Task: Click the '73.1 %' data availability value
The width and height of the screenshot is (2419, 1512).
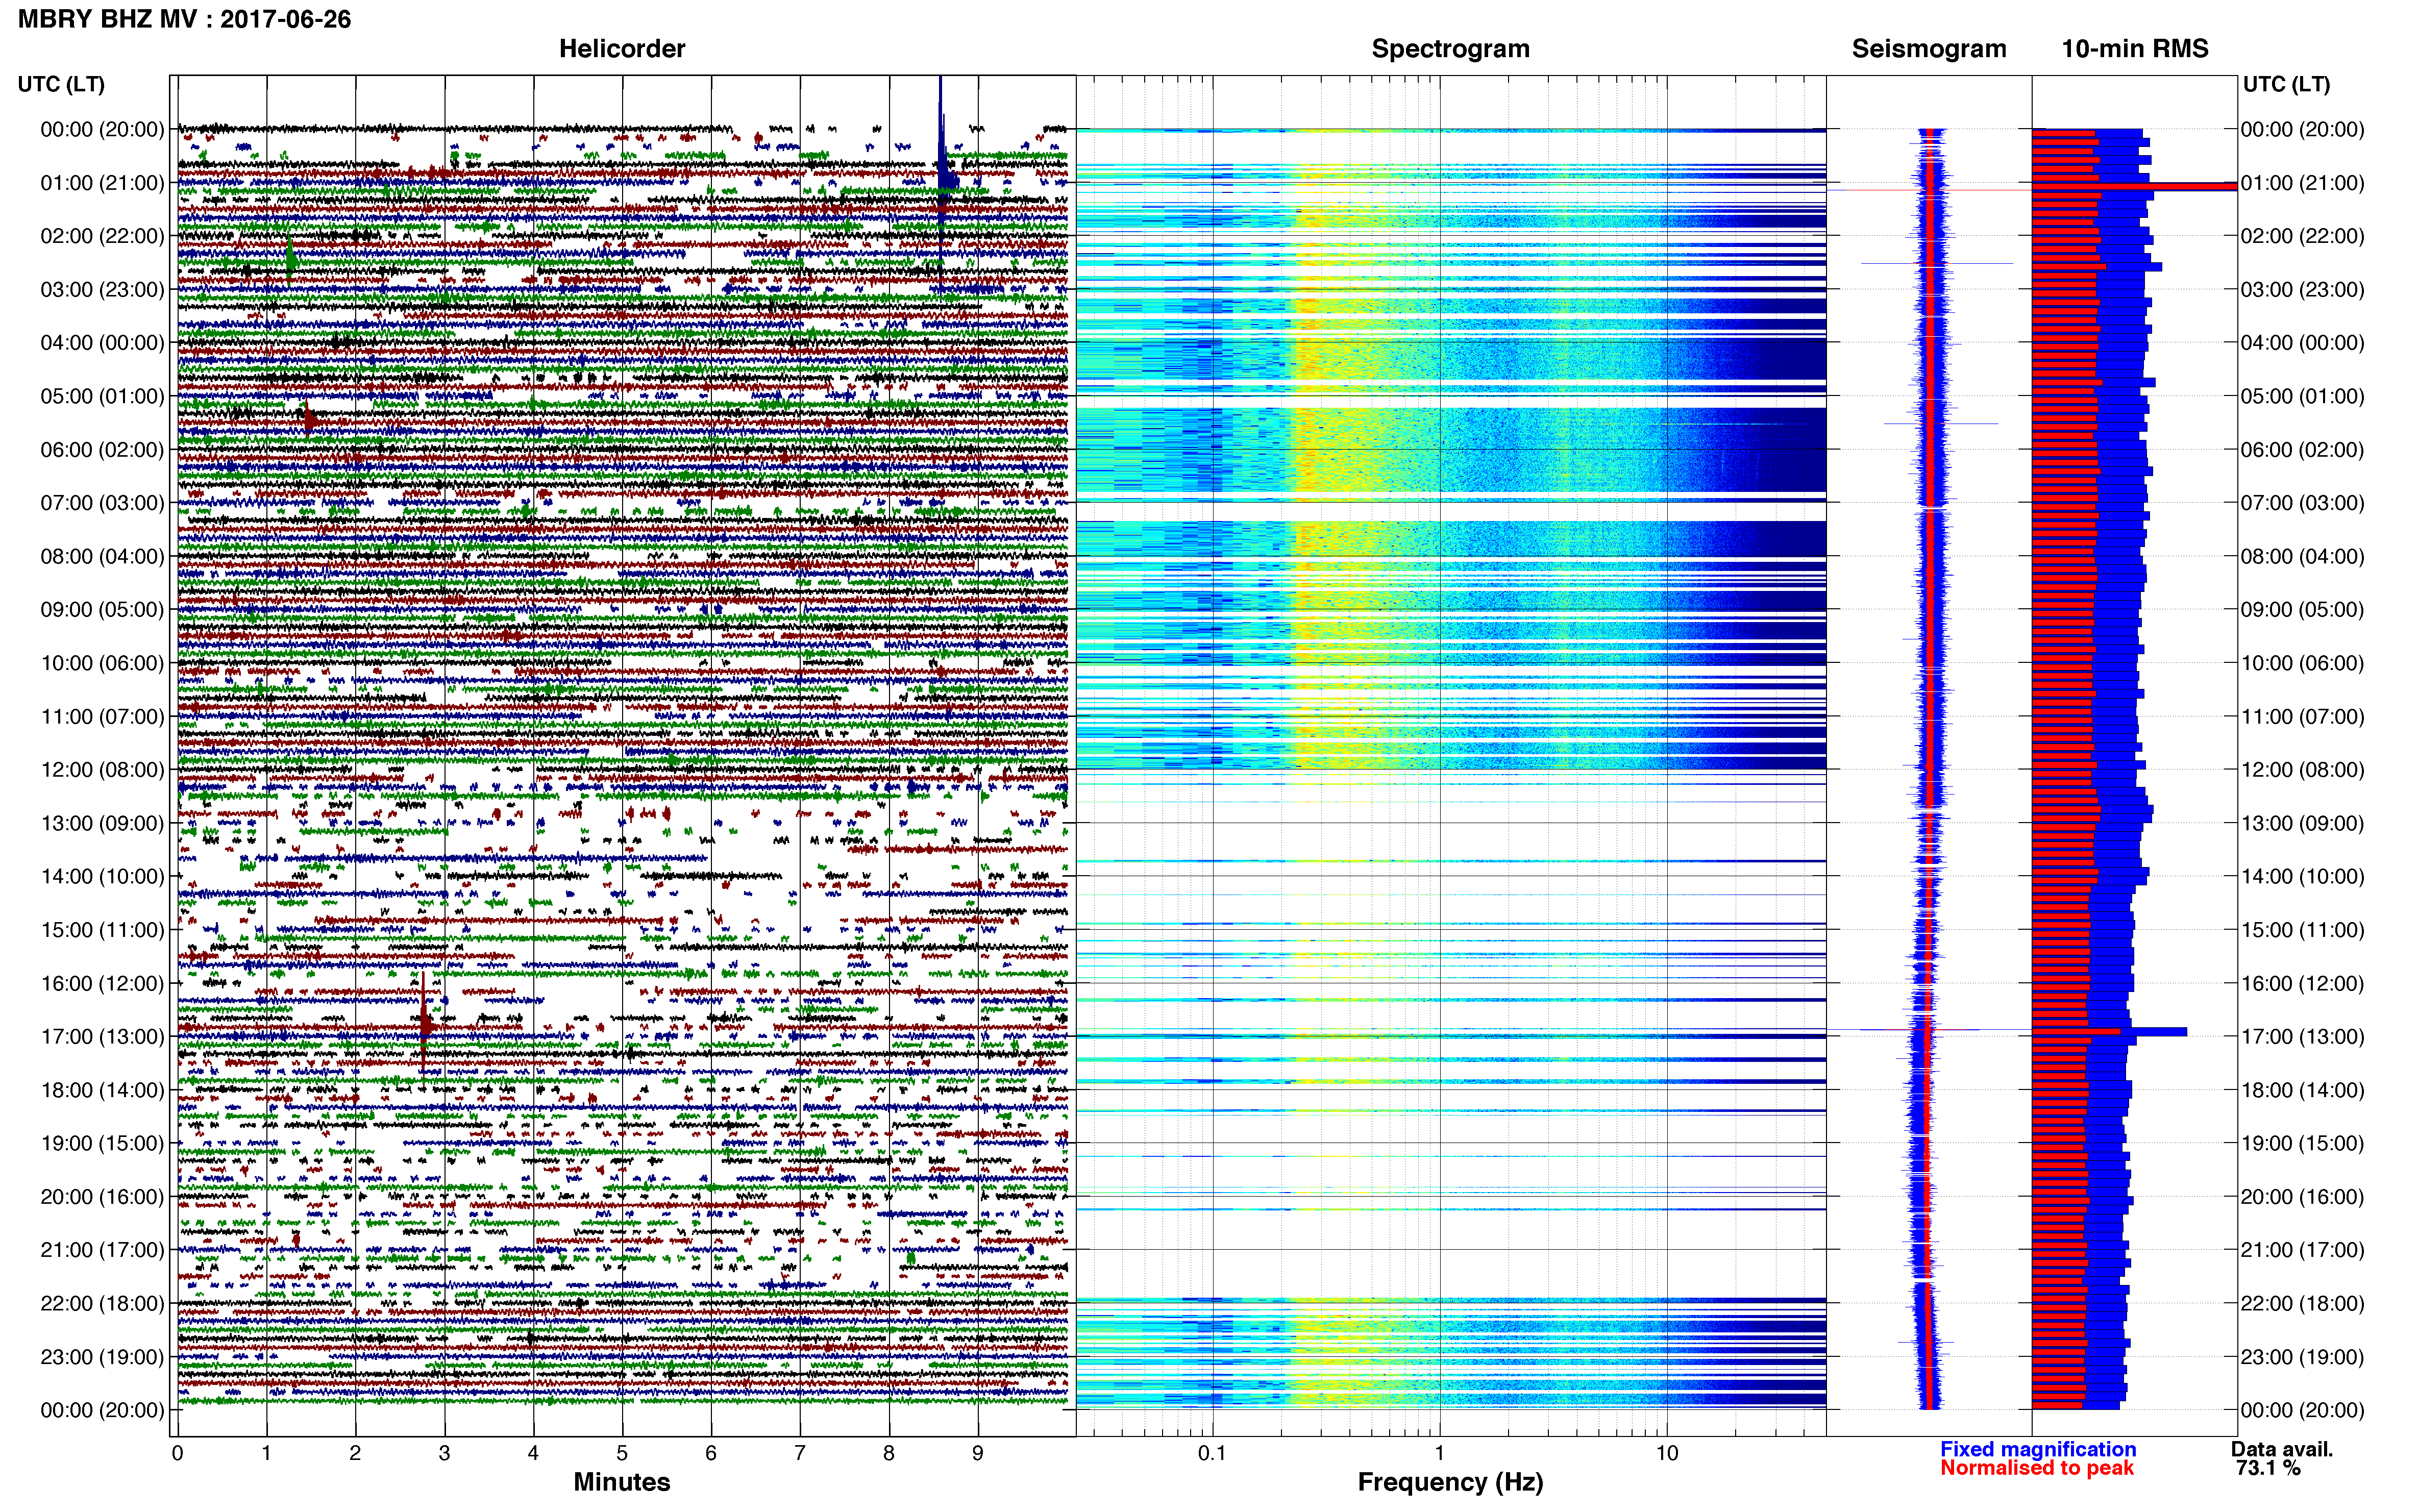Action: pos(2268,1468)
